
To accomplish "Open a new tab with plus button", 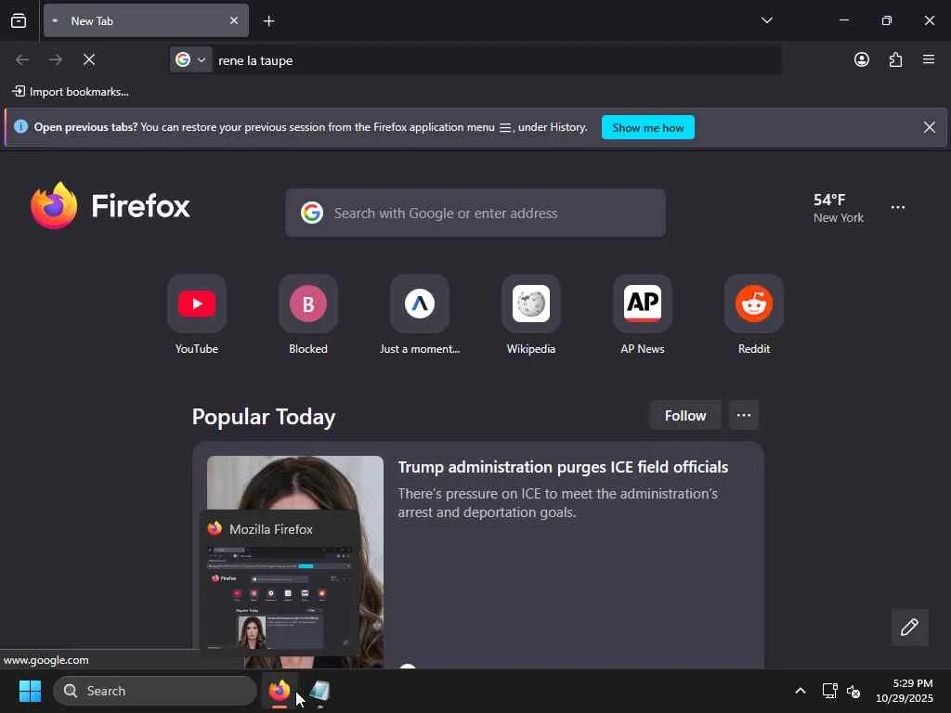I will click(x=268, y=21).
